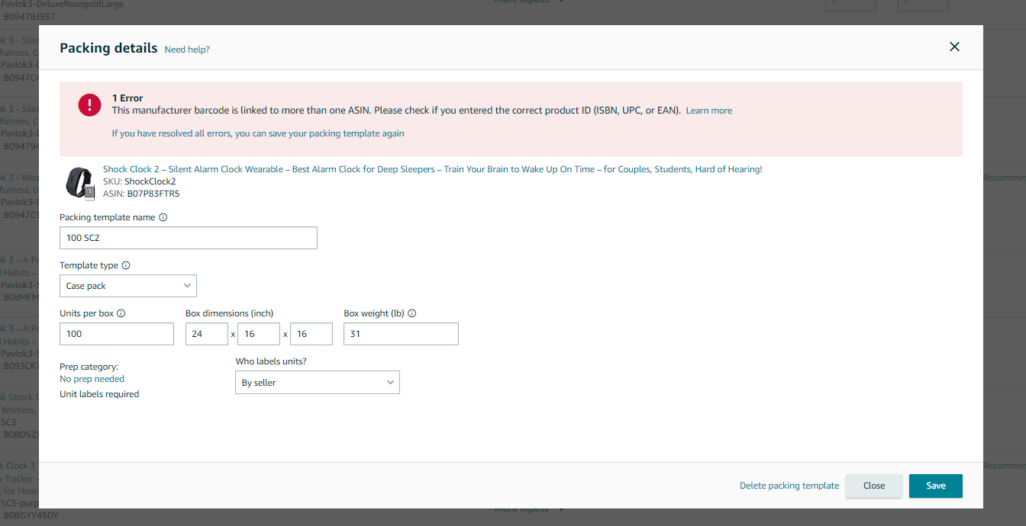Click save your packing template again link
The width and height of the screenshot is (1026, 526).
point(258,133)
